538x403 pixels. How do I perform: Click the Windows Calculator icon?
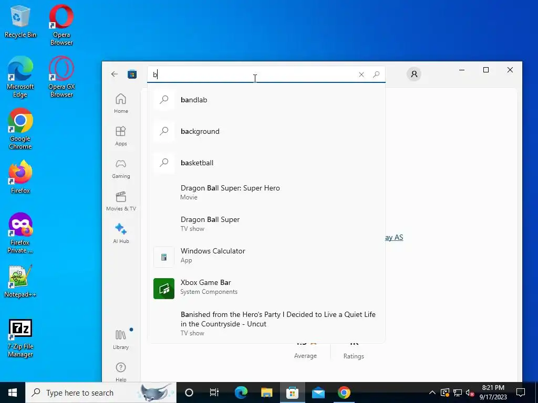coord(164,257)
